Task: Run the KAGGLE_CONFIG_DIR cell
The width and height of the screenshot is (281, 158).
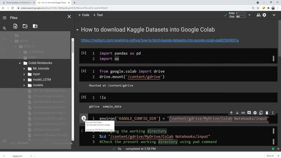Action: [83, 118]
